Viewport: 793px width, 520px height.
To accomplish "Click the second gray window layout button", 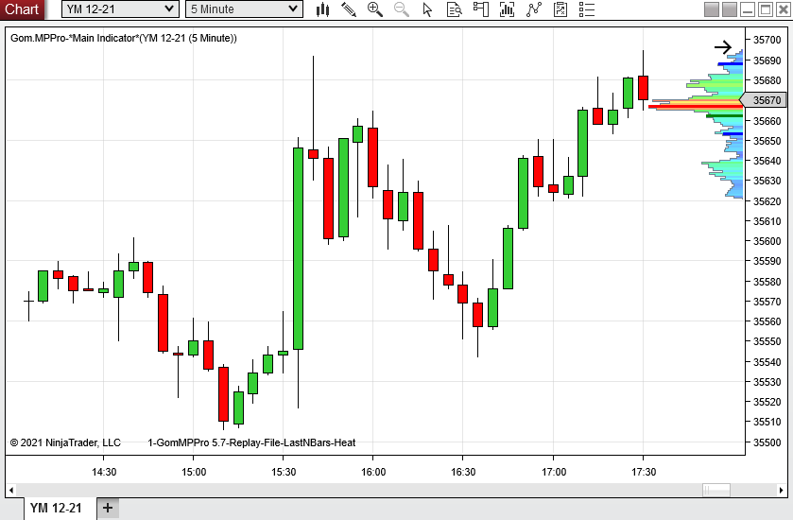I will [730, 9].
